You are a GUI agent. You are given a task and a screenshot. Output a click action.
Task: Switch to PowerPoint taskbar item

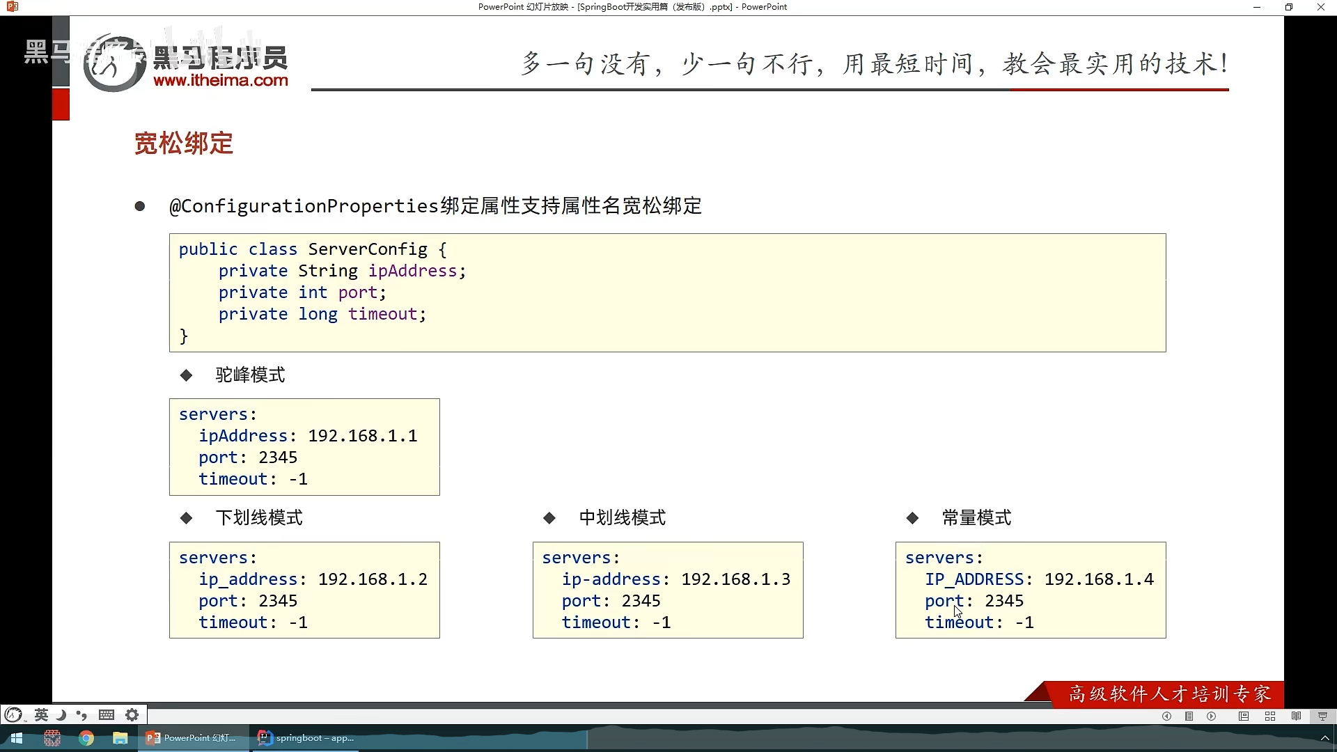pyautogui.click(x=191, y=738)
